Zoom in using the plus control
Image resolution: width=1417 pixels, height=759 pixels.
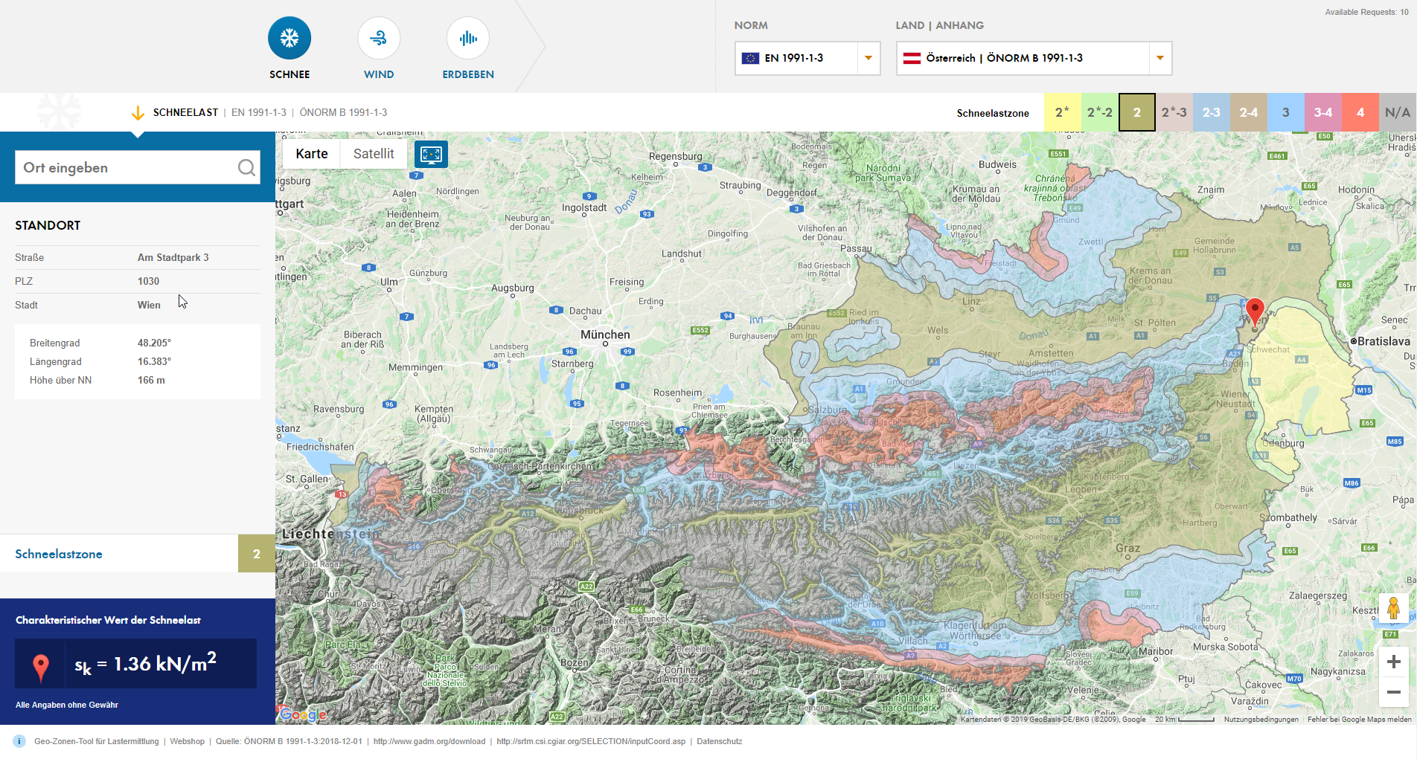(1393, 661)
